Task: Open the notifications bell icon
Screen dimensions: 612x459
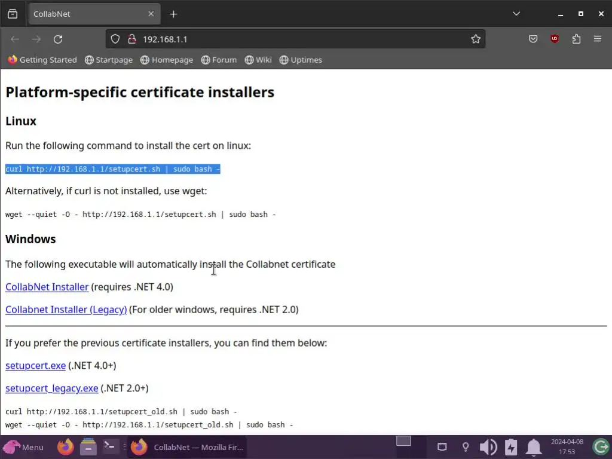Action: (x=534, y=447)
